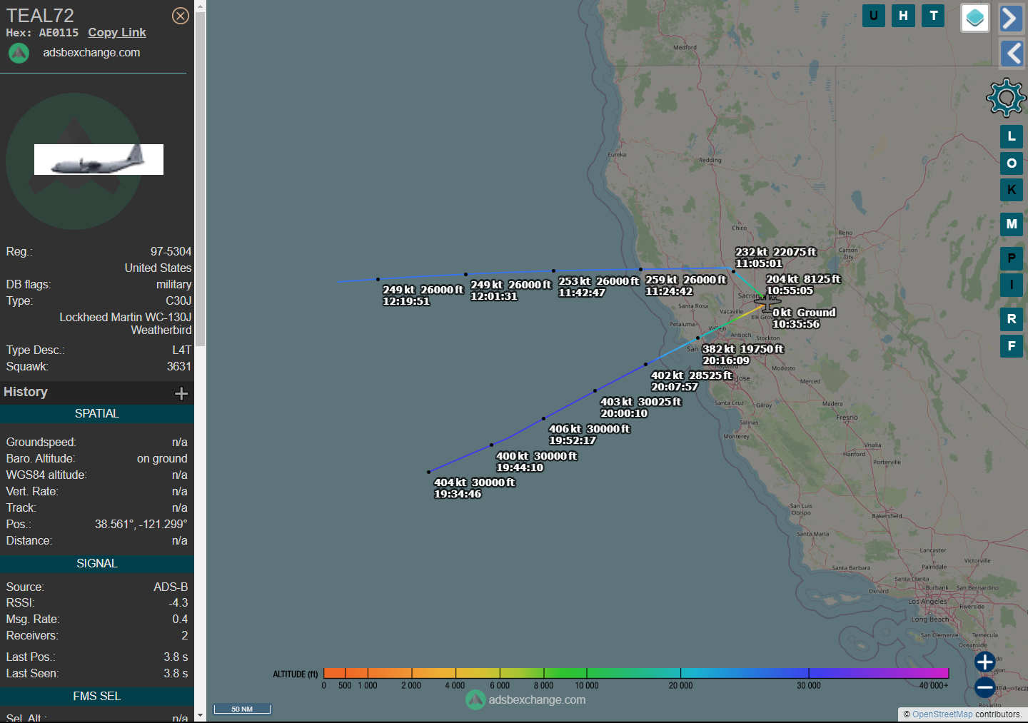Click track label 253 kt 26000 ft 11:42:47
Viewport: 1028px width, 723px height.
click(x=598, y=287)
